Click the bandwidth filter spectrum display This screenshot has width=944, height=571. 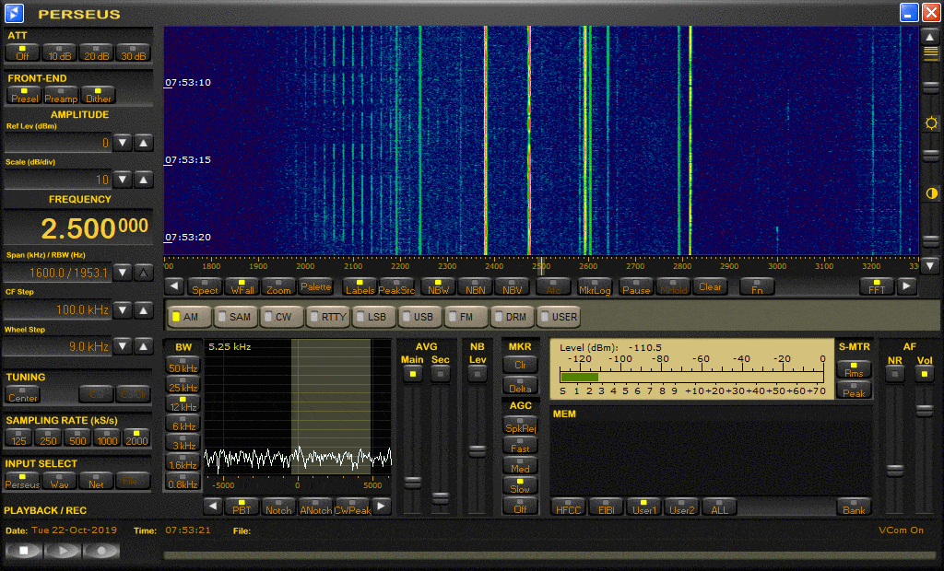tap(298, 409)
